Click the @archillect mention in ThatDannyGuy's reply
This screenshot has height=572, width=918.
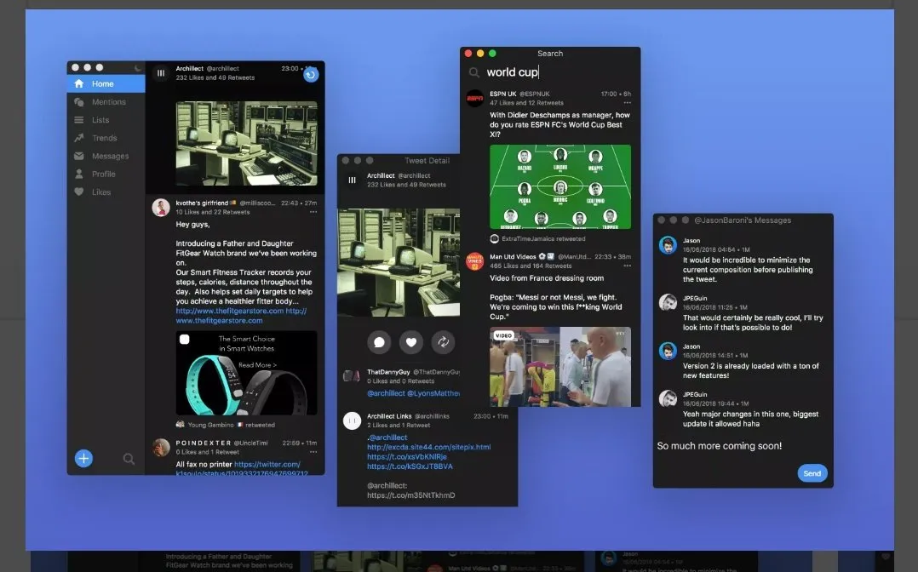pos(386,393)
